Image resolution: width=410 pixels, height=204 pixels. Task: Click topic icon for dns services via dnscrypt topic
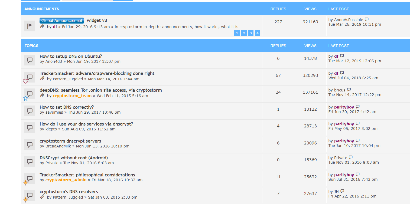pos(30,128)
